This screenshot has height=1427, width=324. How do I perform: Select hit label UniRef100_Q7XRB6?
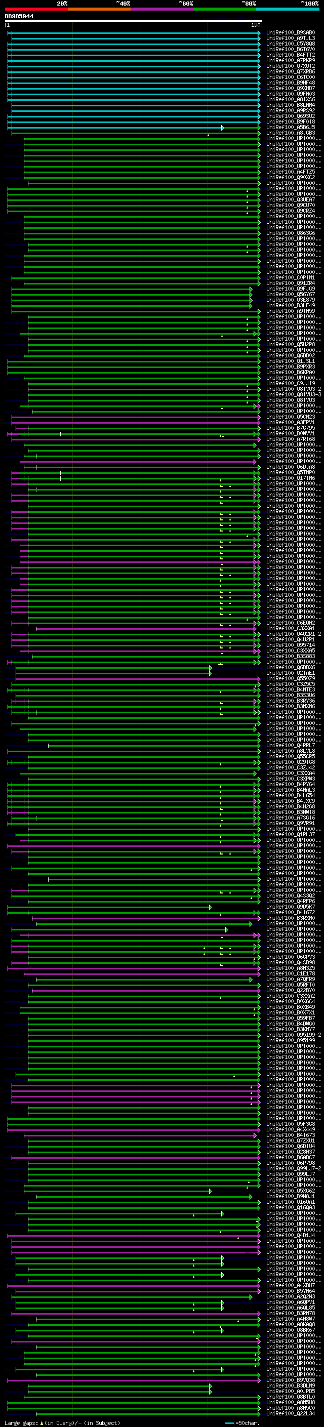click(291, 71)
